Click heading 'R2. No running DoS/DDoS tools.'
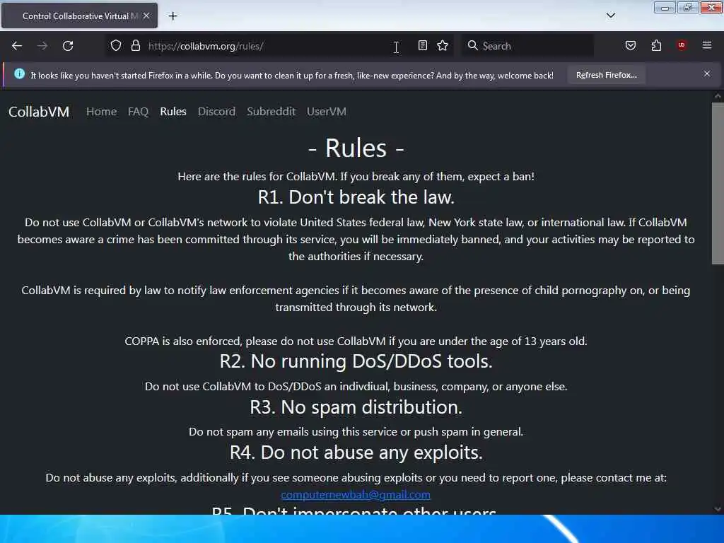The image size is (724, 543). (x=356, y=361)
